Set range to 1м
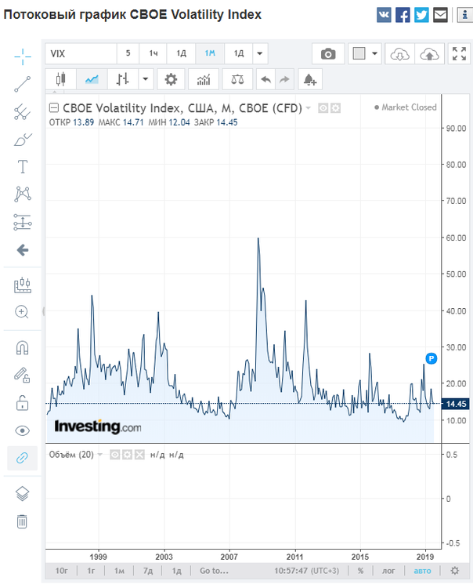473x588 pixels. 119,571
